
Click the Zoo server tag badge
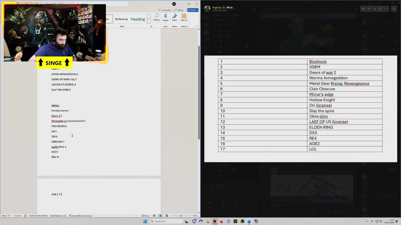[230, 7]
